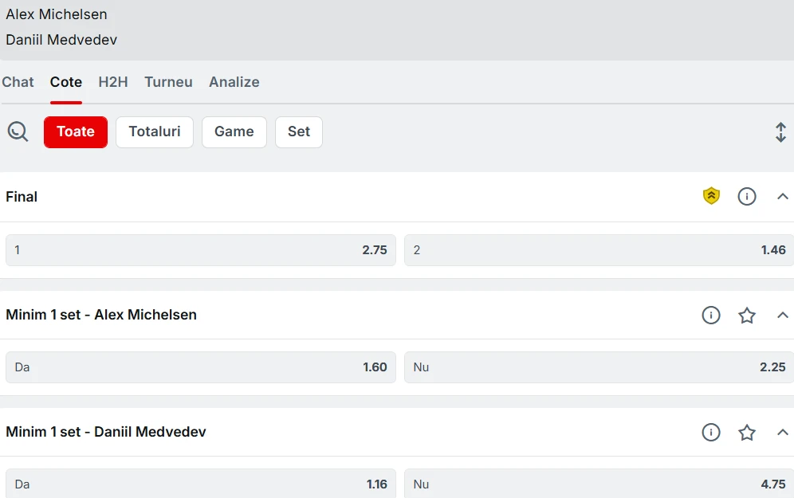Select the Game filter chip

coord(234,132)
